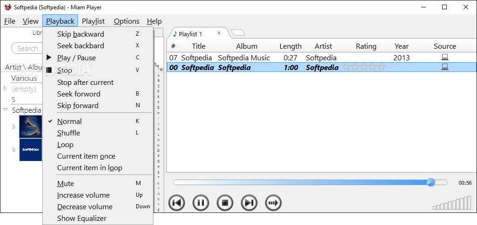Add a new playlist tab
477x225 pixels.
[x=238, y=32]
